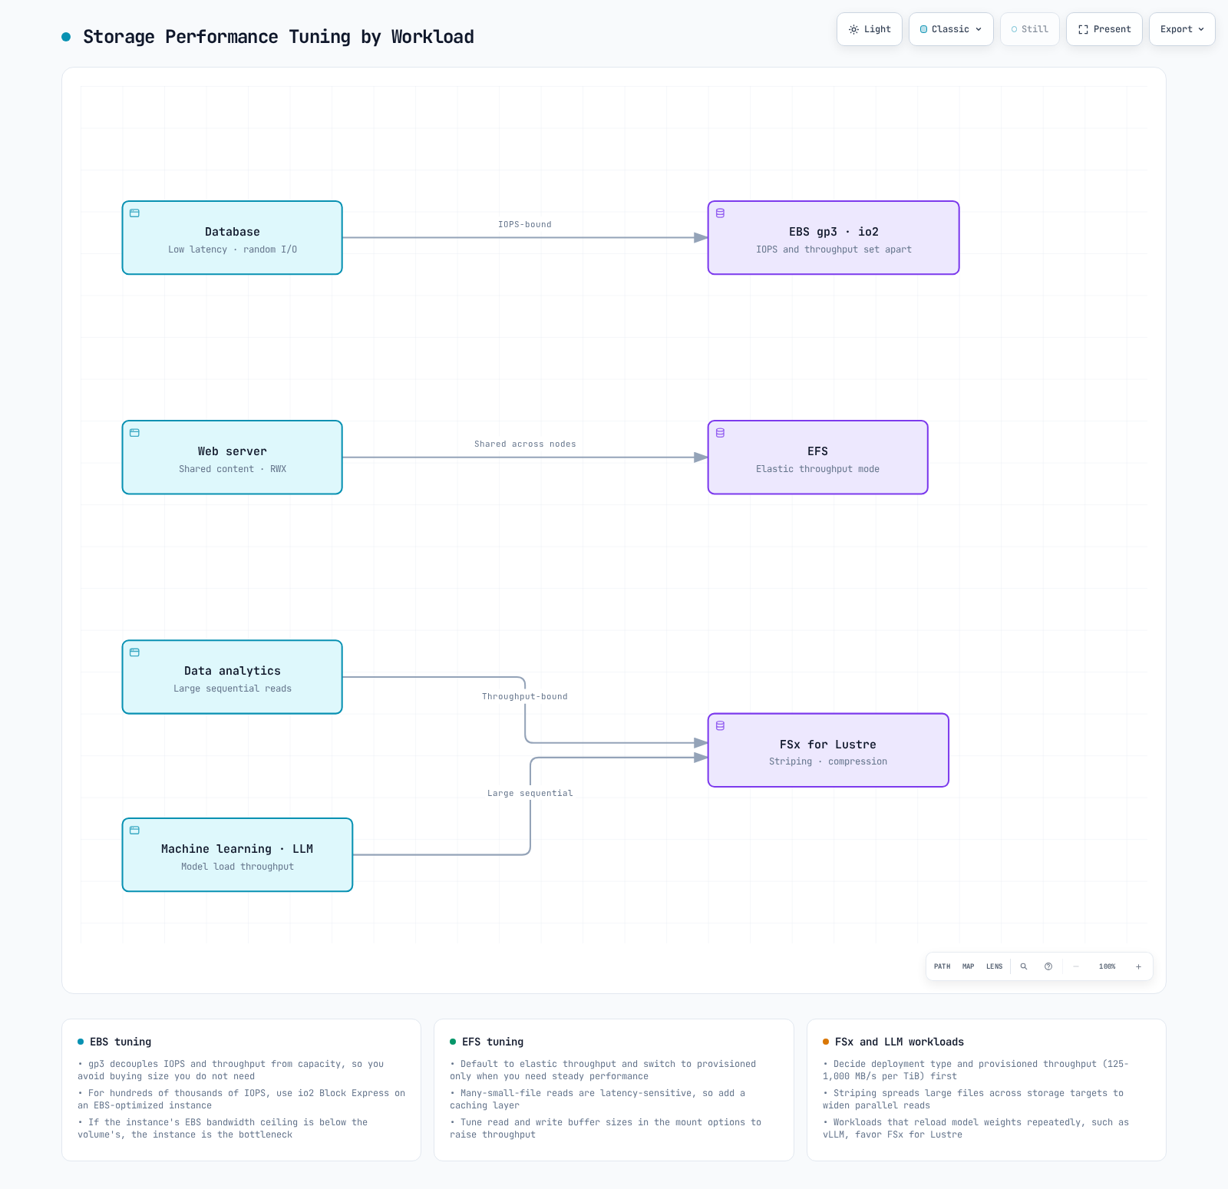Open the Classic style dropdown
Image resolution: width=1228 pixels, height=1189 pixels.
point(951,29)
